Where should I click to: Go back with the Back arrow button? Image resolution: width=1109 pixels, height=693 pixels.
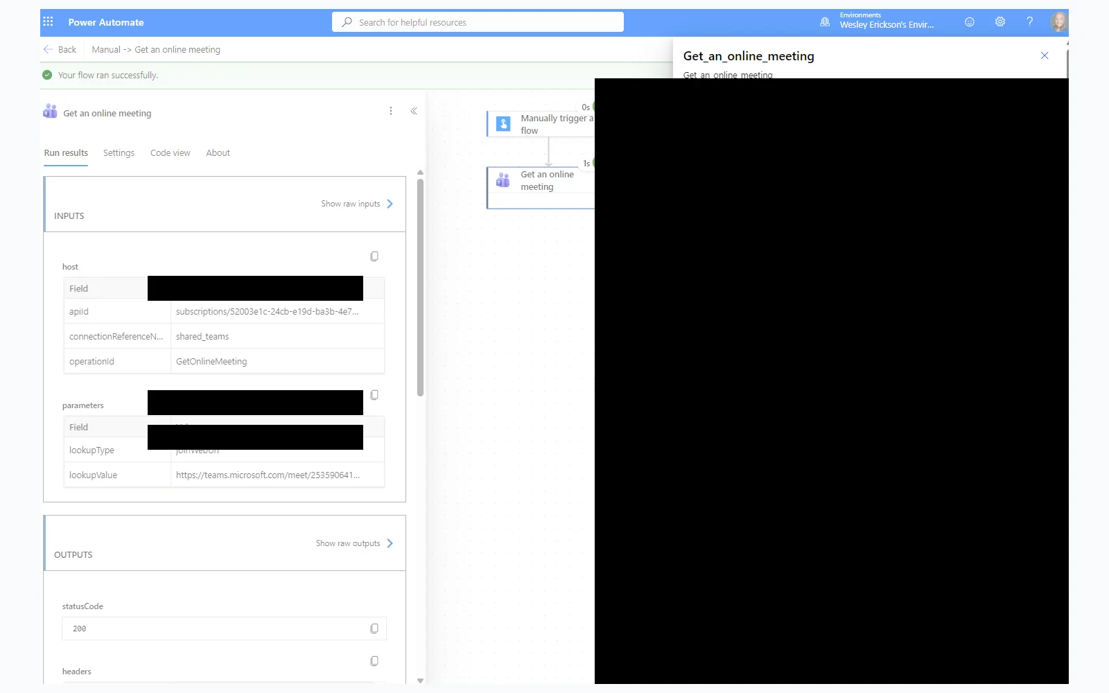click(x=60, y=50)
